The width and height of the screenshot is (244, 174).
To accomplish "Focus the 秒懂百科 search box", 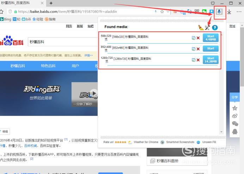I will tap(63, 42).
